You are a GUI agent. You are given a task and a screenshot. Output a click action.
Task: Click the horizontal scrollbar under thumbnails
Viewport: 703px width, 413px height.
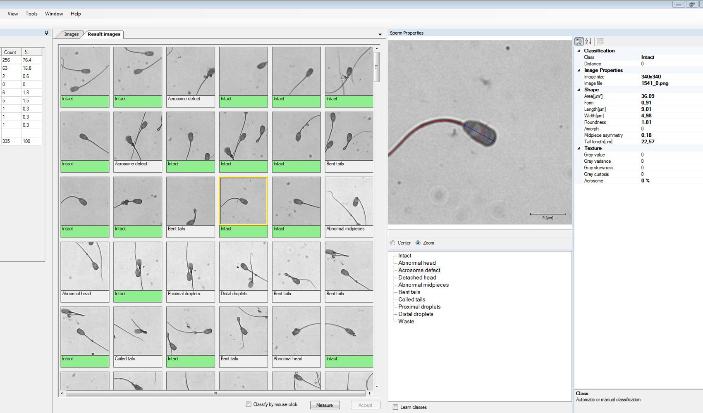(x=215, y=393)
